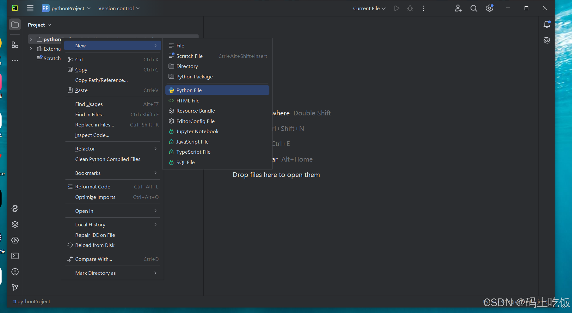Click pythonProject in the bottom status bar
The width and height of the screenshot is (572, 313).
(31, 302)
